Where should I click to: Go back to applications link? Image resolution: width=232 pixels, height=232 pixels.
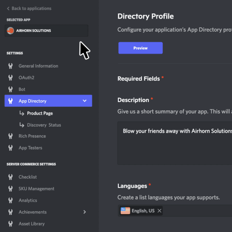pos(29,8)
